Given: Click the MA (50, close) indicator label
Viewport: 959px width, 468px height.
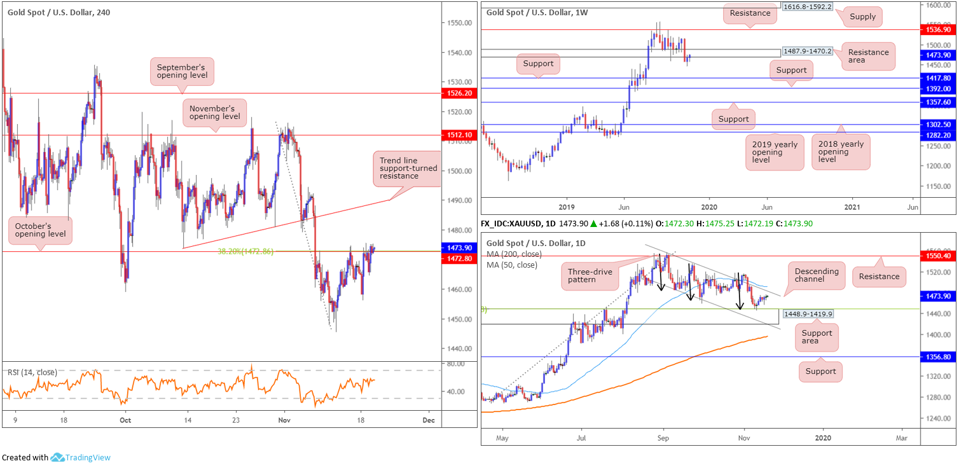Looking at the screenshot, I should coord(513,265).
